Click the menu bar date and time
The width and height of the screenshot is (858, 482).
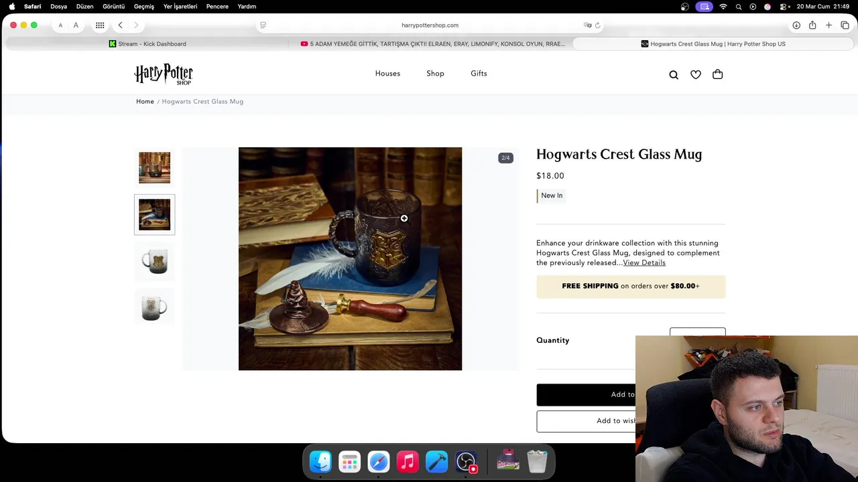[823, 7]
